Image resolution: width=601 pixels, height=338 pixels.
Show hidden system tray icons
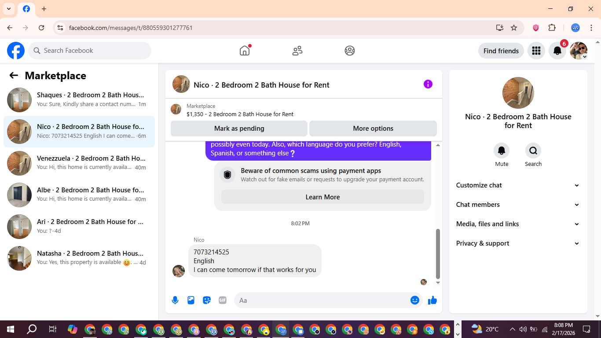pyautogui.click(x=512, y=329)
